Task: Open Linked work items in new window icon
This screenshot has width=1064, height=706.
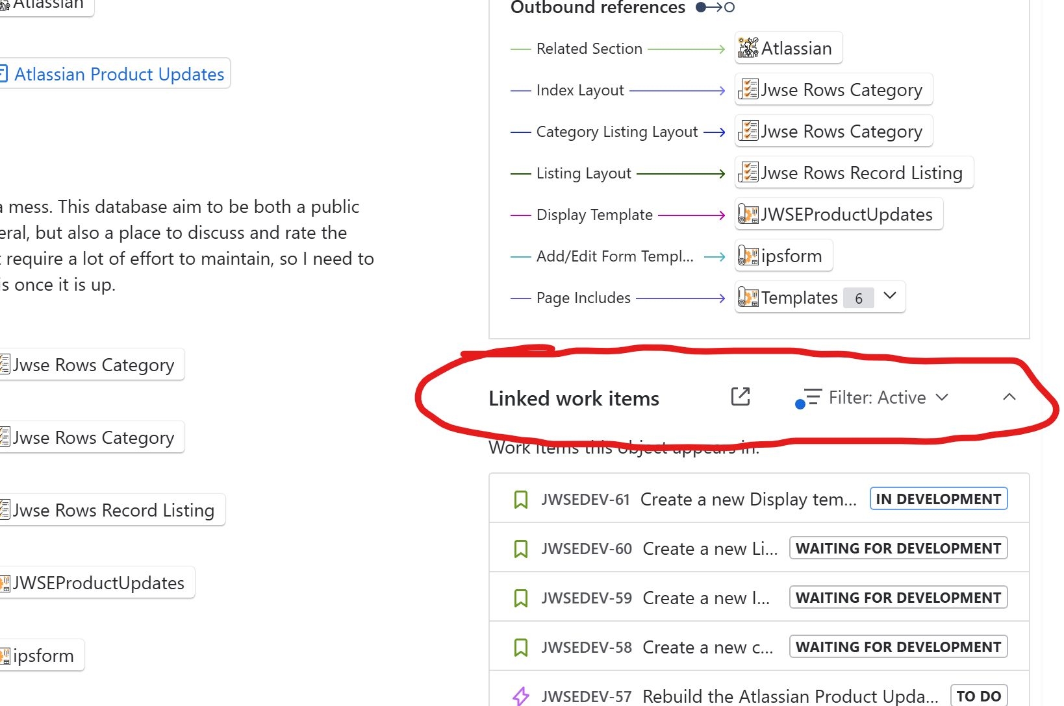Action: click(741, 396)
